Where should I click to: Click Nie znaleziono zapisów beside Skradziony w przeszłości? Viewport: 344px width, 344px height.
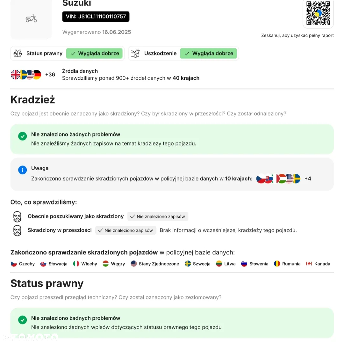(x=126, y=230)
